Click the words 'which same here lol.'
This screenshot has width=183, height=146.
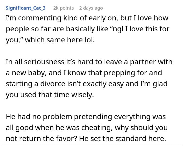pyautogui.click(x=60, y=40)
